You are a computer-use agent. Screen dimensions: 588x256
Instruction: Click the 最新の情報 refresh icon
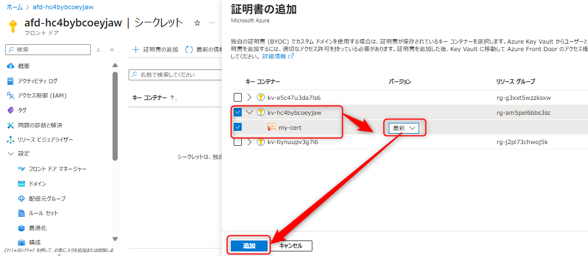pos(189,49)
